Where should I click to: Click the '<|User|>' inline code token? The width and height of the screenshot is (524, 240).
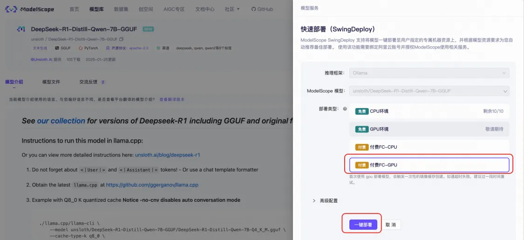click(93, 170)
